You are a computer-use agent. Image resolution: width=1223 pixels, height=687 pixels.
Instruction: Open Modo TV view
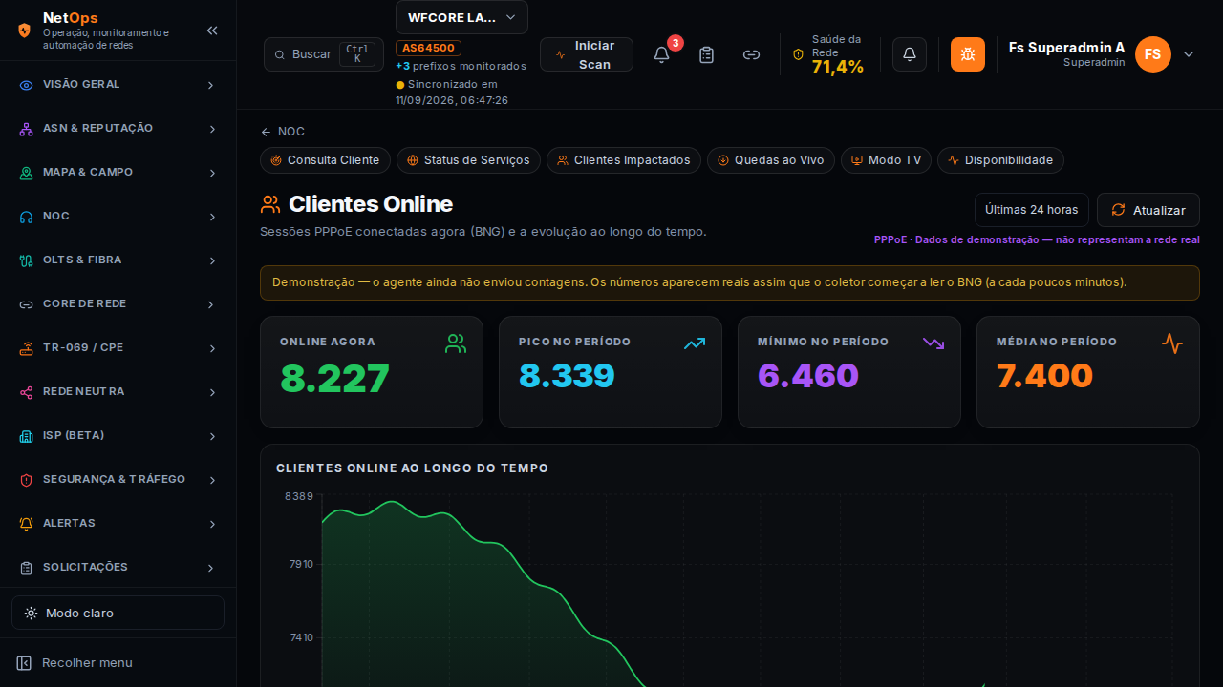point(887,160)
